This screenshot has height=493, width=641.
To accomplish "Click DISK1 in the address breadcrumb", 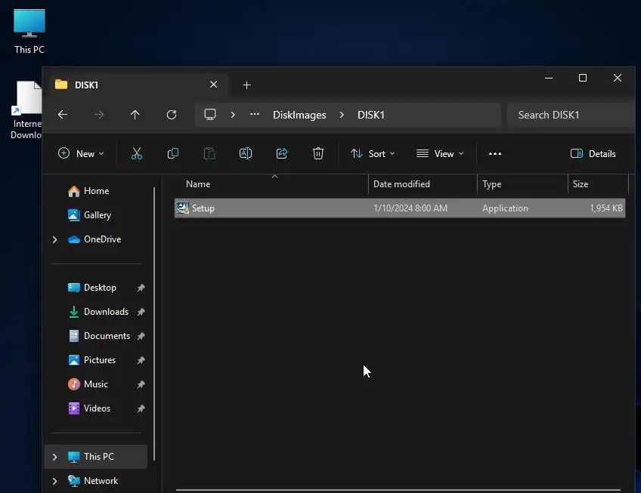I will pos(371,115).
